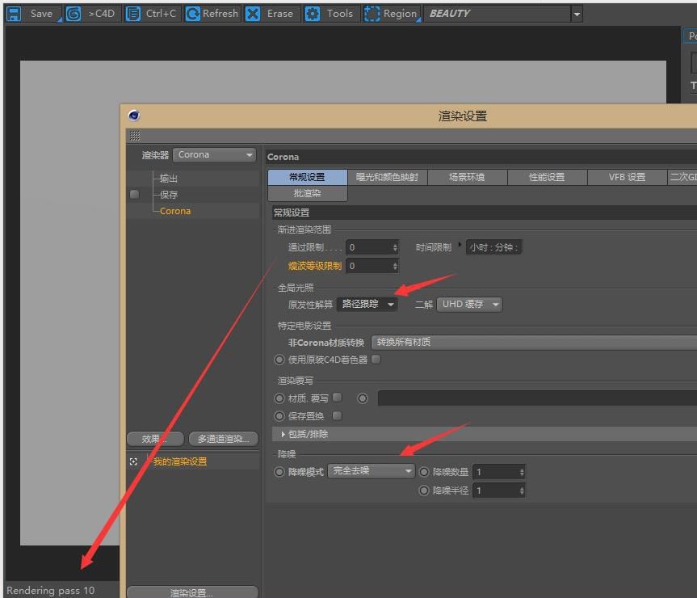Switch to the 场景环境 tab
Viewport: 697px width, 598px height.
tap(467, 177)
